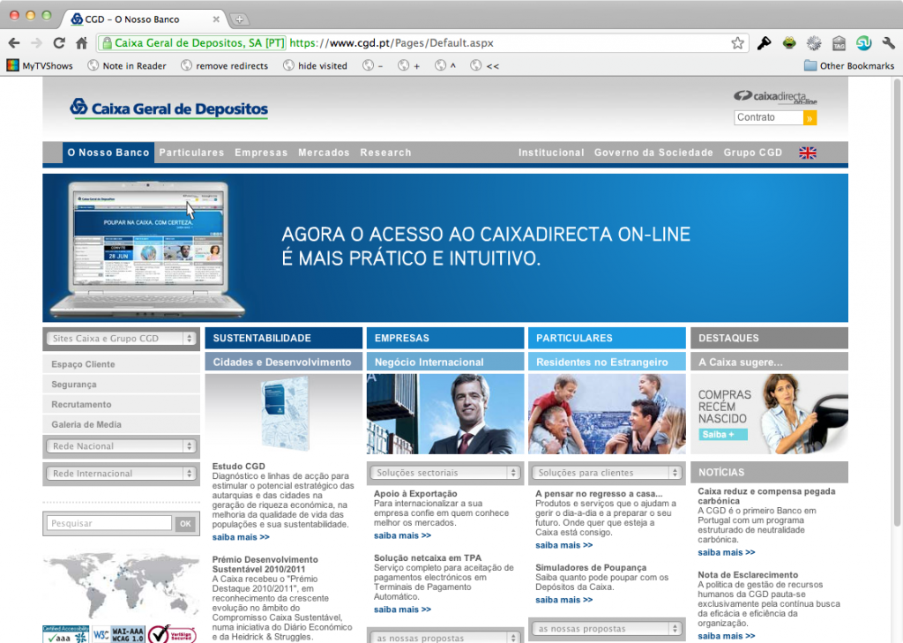The height and width of the screenshot is (643, 903).
Task: Click the Caixadirecta on-line laptop banner
Action: coord(445,248)
